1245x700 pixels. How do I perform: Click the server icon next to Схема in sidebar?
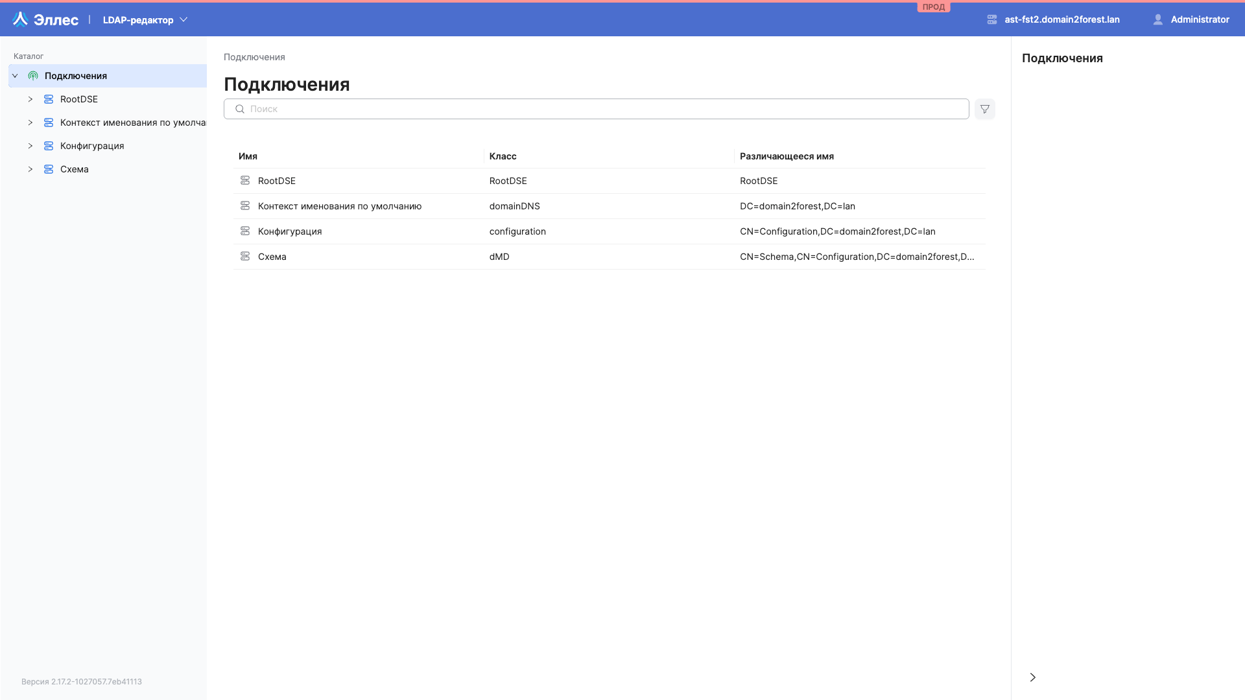[49, 169]
